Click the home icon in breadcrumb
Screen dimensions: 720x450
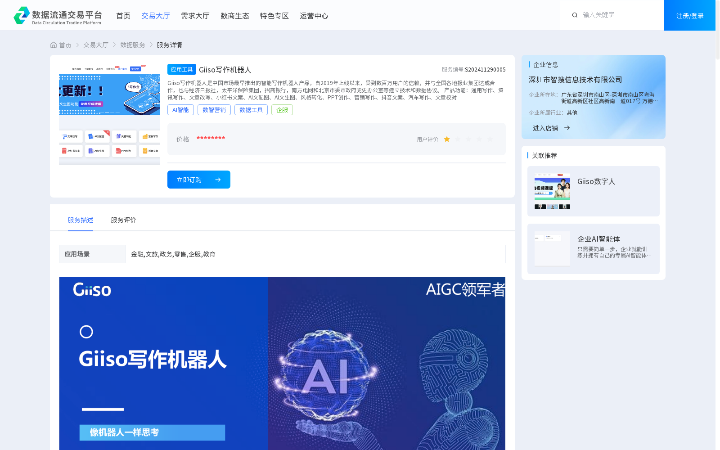(x=54, y=45)
